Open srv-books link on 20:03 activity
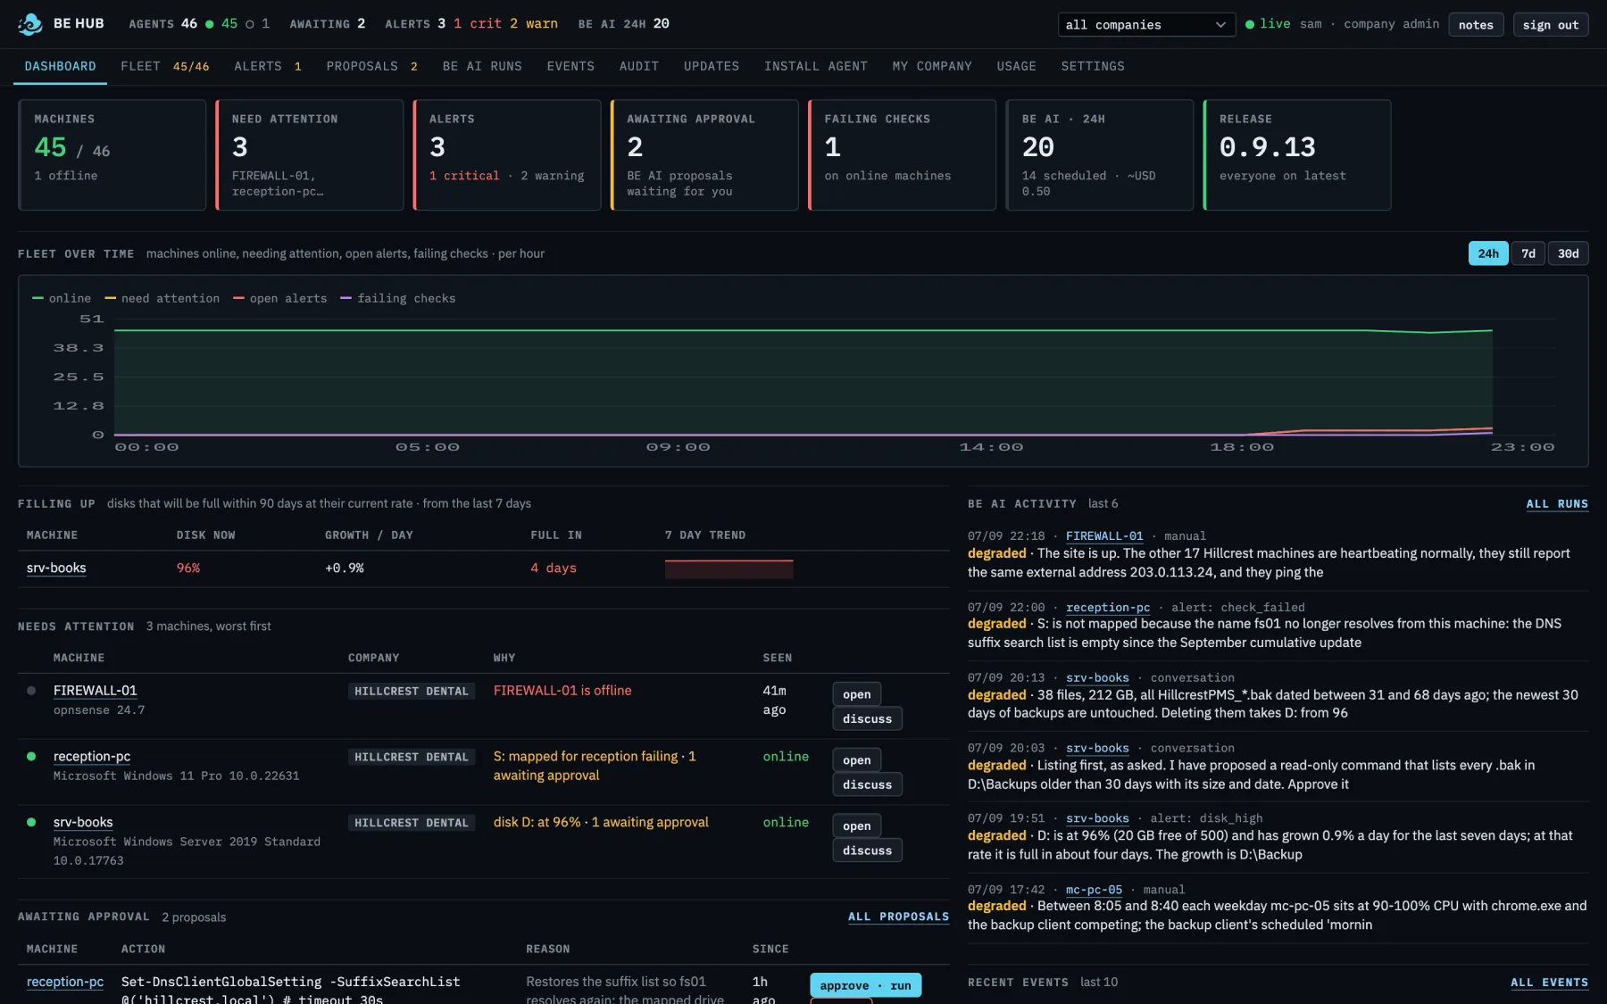This screenshot has height=1004, width=1607. (x=1097, y=748)
